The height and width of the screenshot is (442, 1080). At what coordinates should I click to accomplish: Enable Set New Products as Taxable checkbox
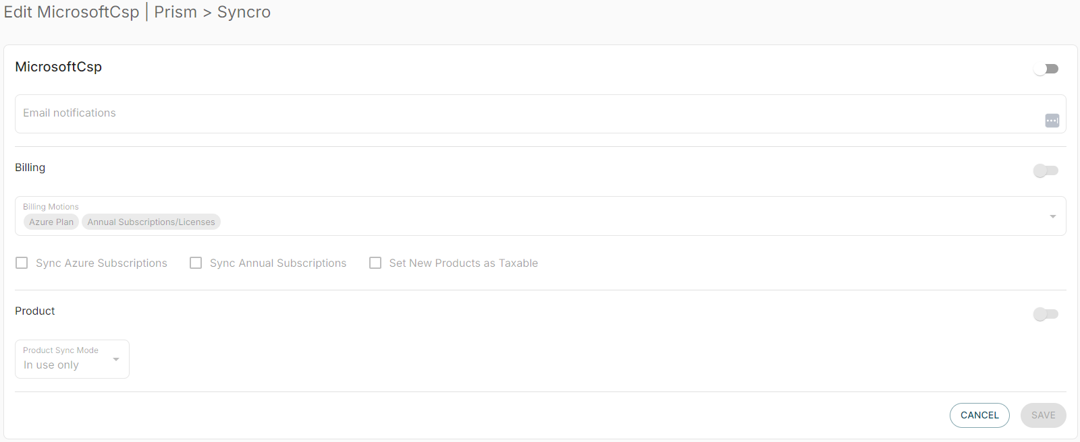pyautogui.click(x=375, y=263)
